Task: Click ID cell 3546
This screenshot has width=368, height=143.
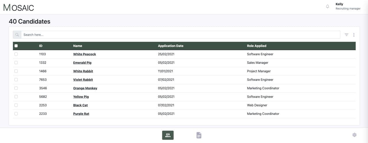Action: tap(43, 88)
